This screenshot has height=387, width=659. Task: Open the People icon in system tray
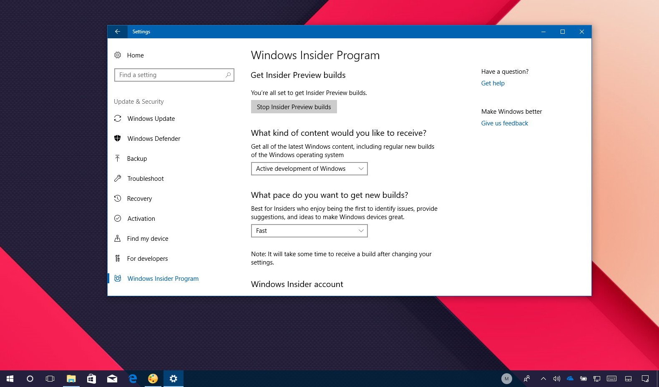527,379
